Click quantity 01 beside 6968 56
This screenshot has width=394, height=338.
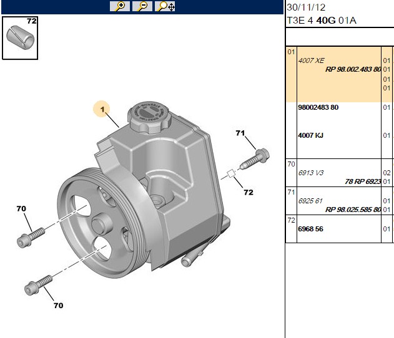[x=387, y=229]
